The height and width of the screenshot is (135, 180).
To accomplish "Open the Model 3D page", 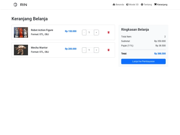I will [132, 4].
